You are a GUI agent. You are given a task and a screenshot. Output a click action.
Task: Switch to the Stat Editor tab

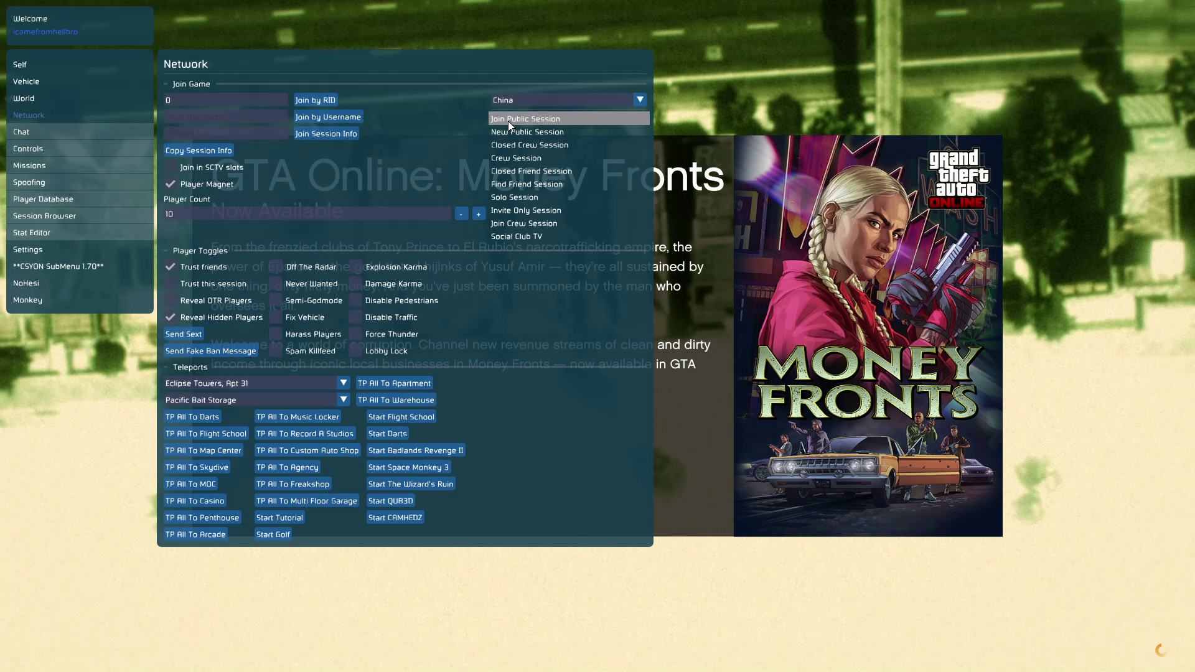tap(31, 233)
